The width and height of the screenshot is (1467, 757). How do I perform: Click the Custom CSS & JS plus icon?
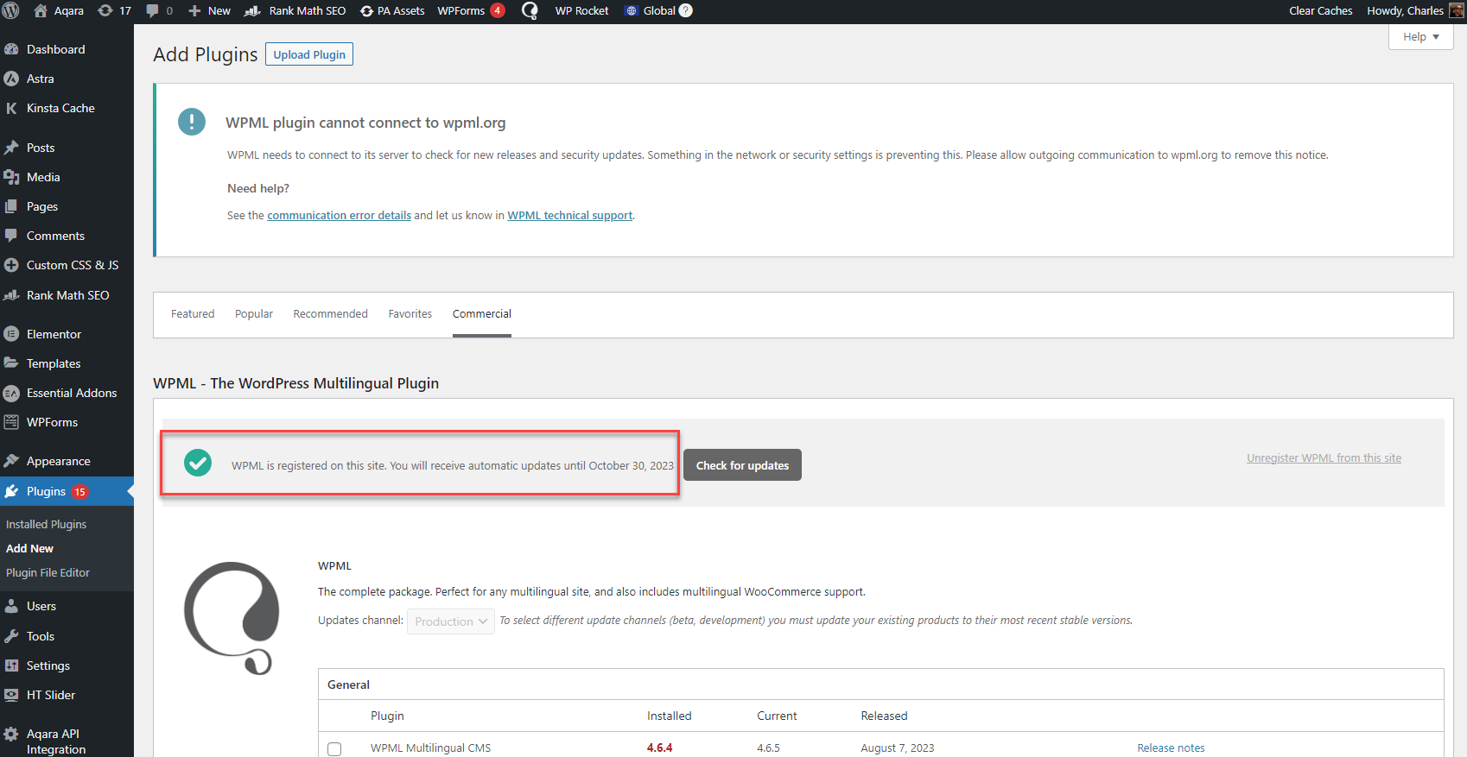(x=11, y=265)
